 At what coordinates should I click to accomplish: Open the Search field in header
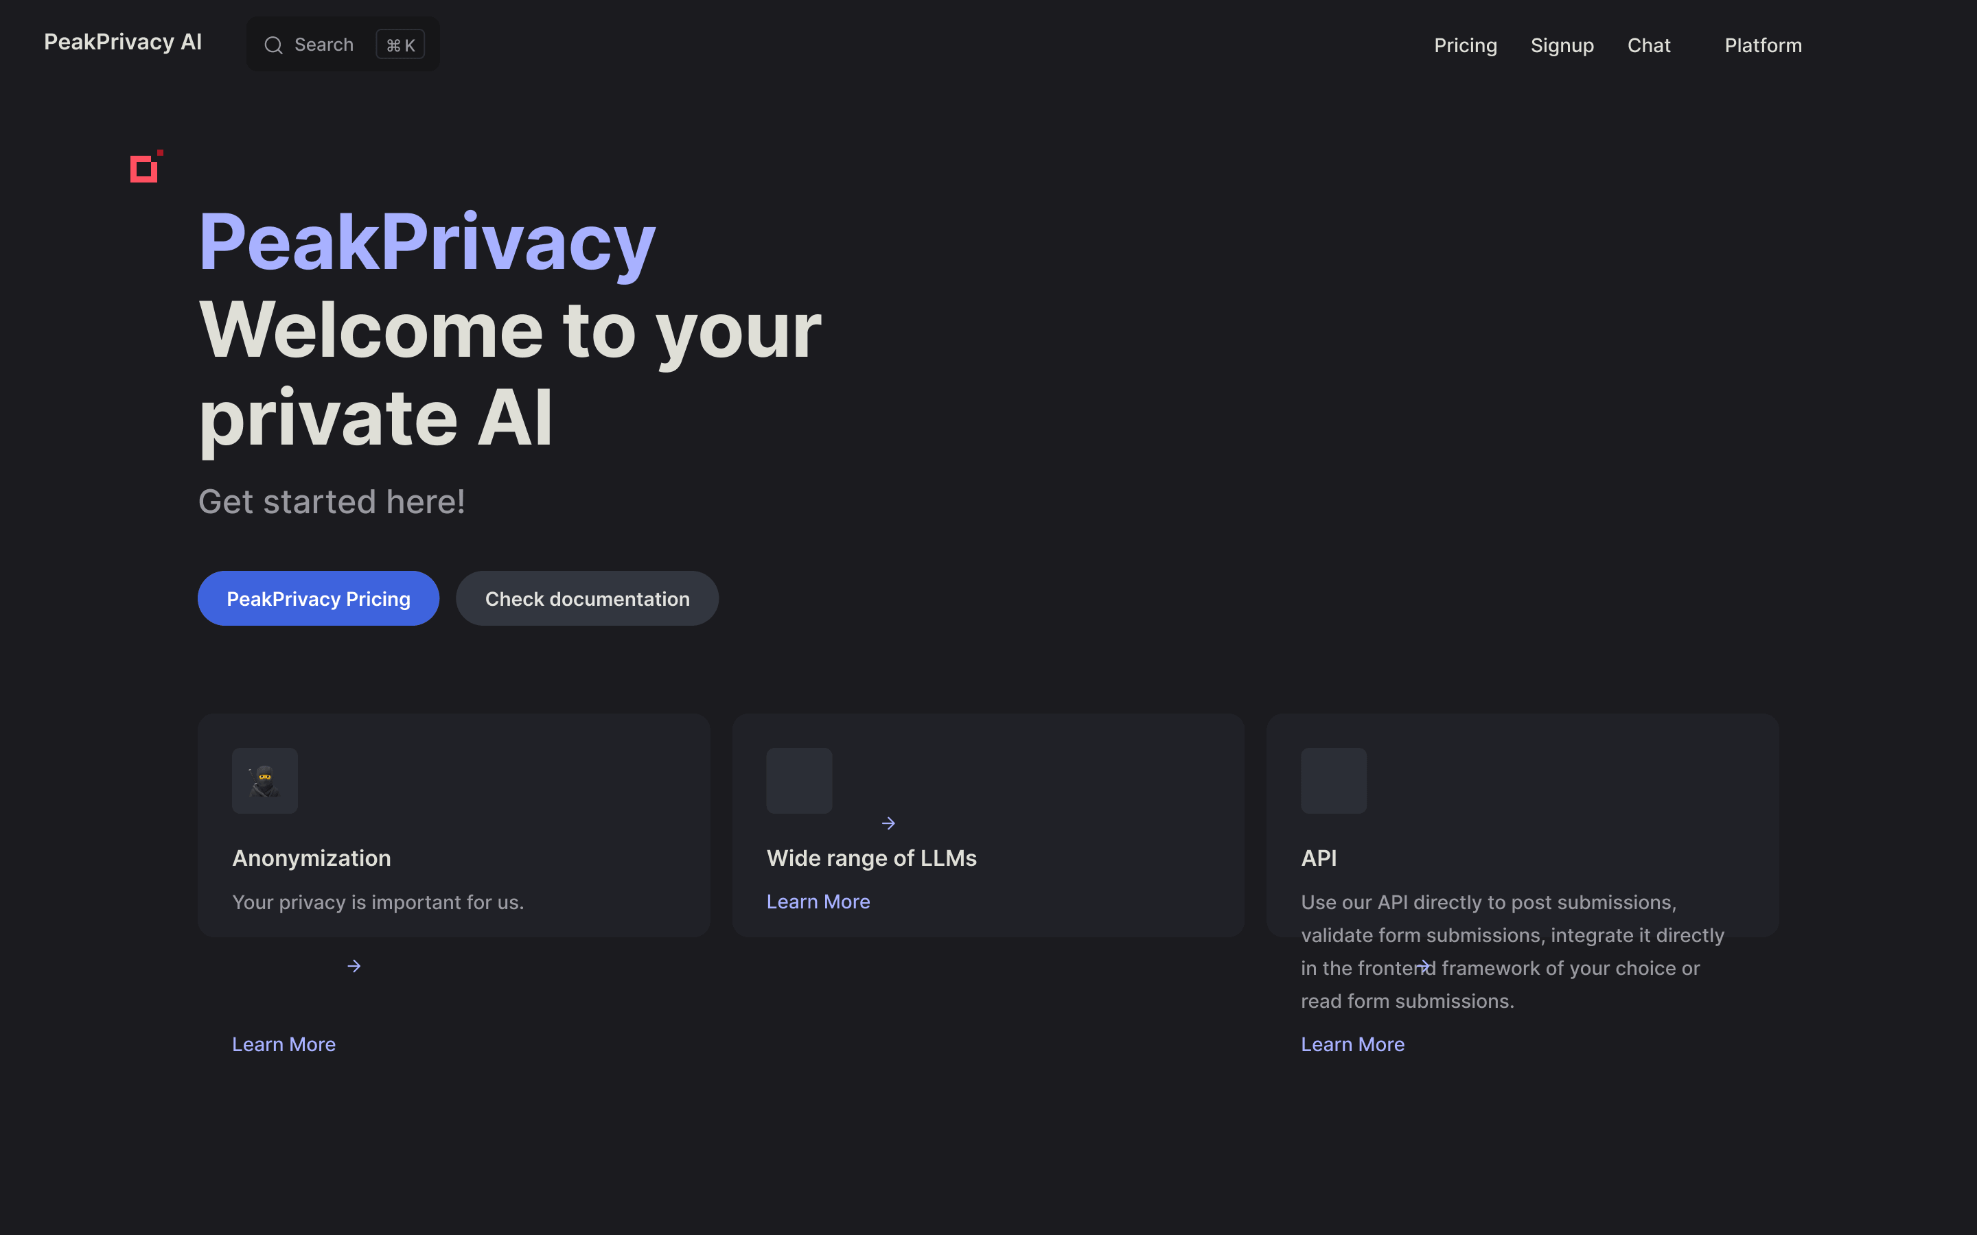[x=343, y=44]
